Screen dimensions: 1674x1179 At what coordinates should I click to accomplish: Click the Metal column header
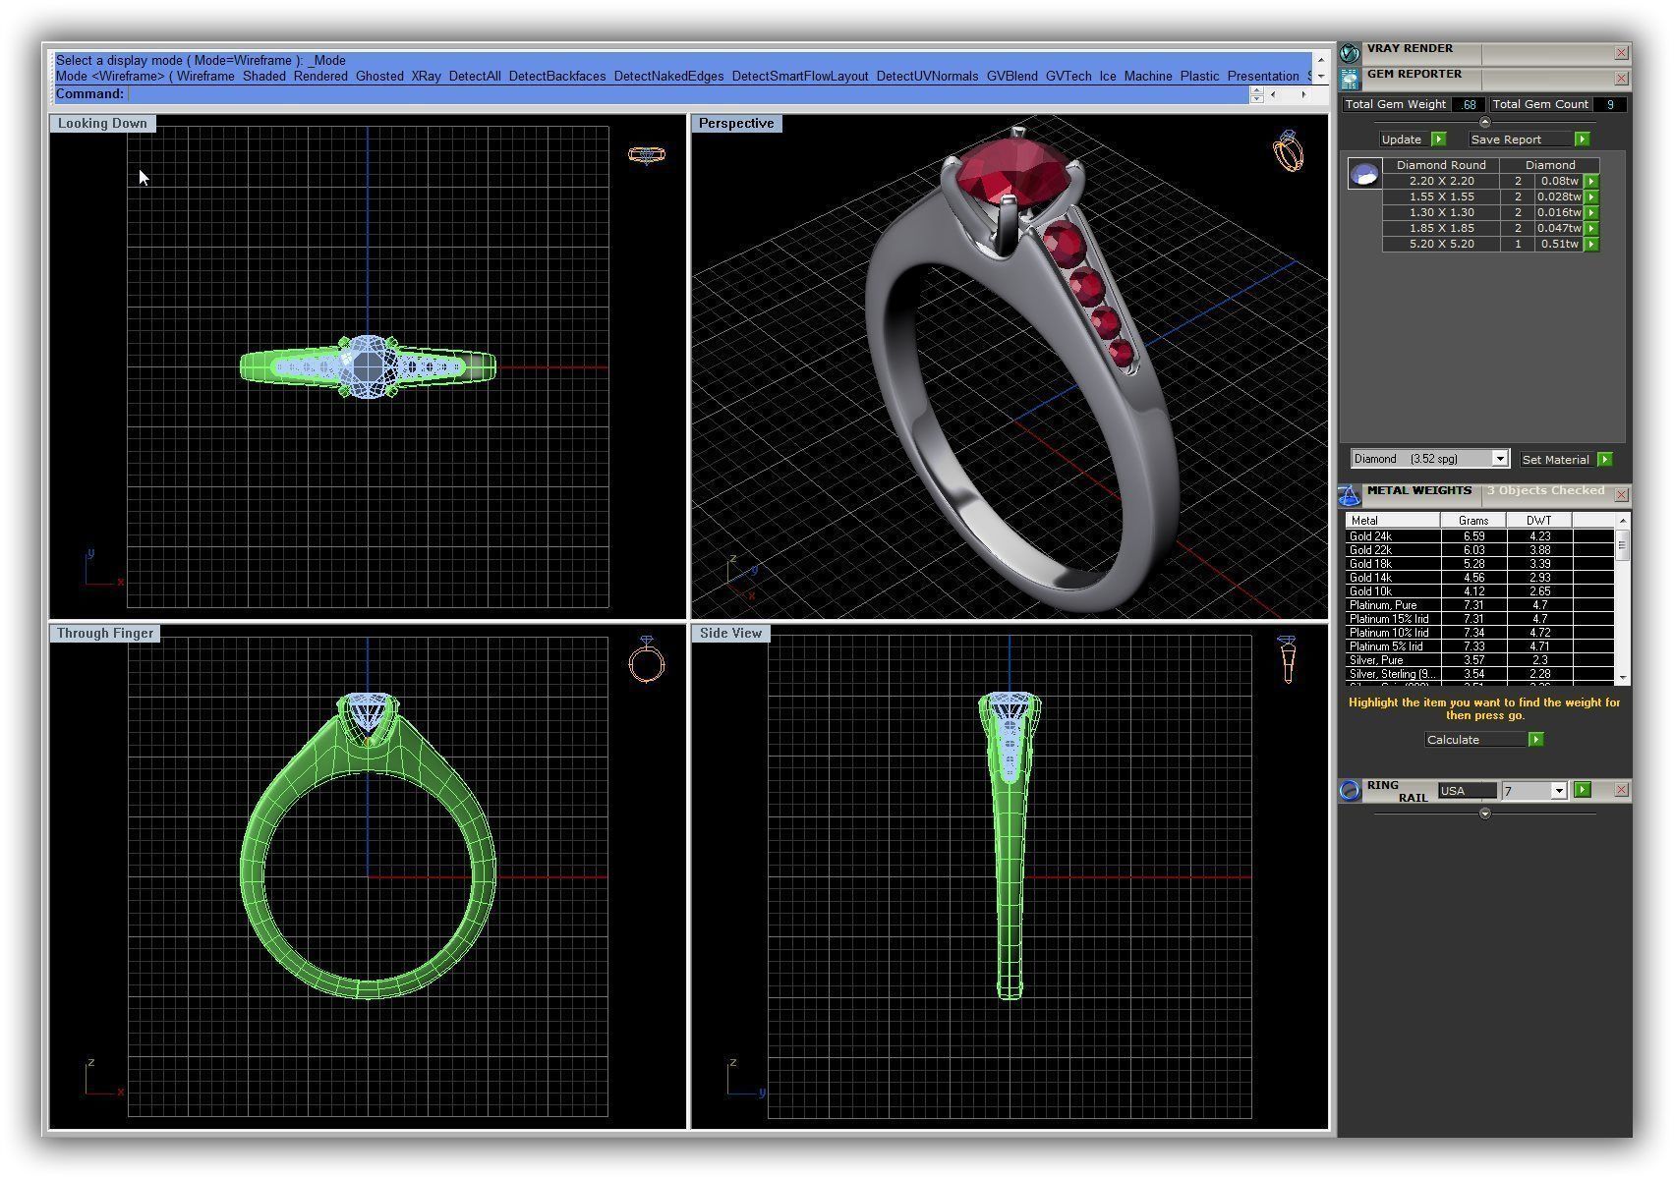(1393, 521)
